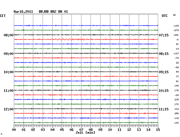Screen dimensions: 180x137
Task: Pick the DC value "-24"
Action: pos(177,95)
